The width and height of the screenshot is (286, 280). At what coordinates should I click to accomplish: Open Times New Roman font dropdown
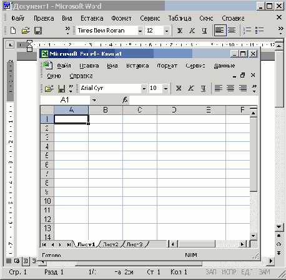tap(141, 31)
